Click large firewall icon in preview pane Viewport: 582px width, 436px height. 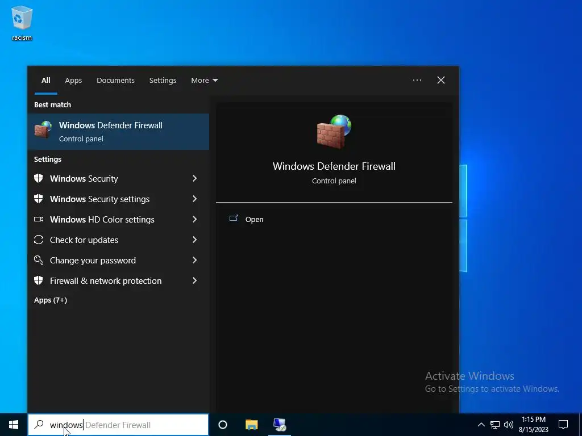point(334,132)
